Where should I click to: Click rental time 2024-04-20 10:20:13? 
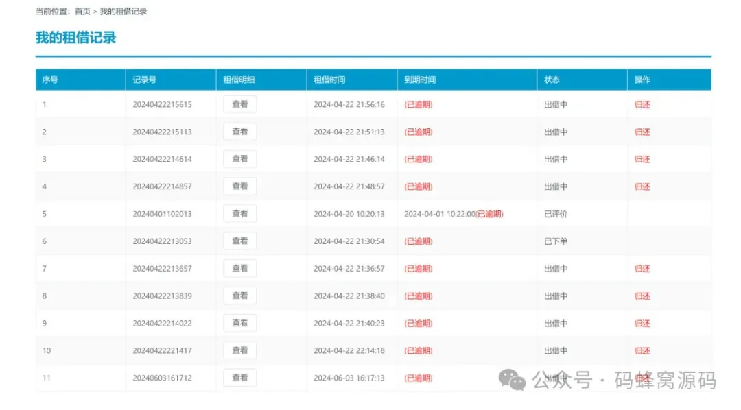(x=349, y=214)
